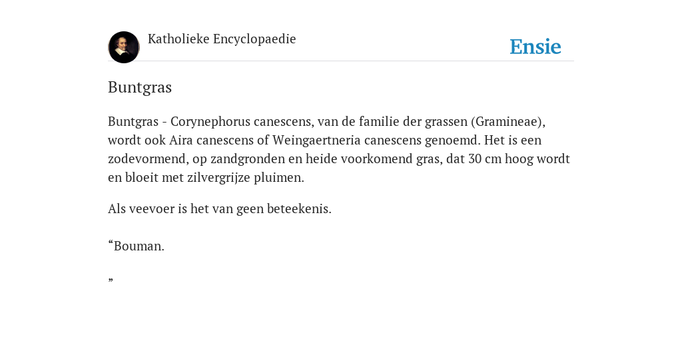This screenshot has width=682, height=341.
Task: Click the author name Bouman
Action: (x=139, y=246)
